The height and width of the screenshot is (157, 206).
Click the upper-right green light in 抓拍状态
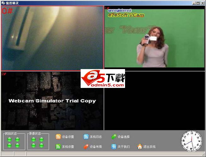[x=17, y=140]
